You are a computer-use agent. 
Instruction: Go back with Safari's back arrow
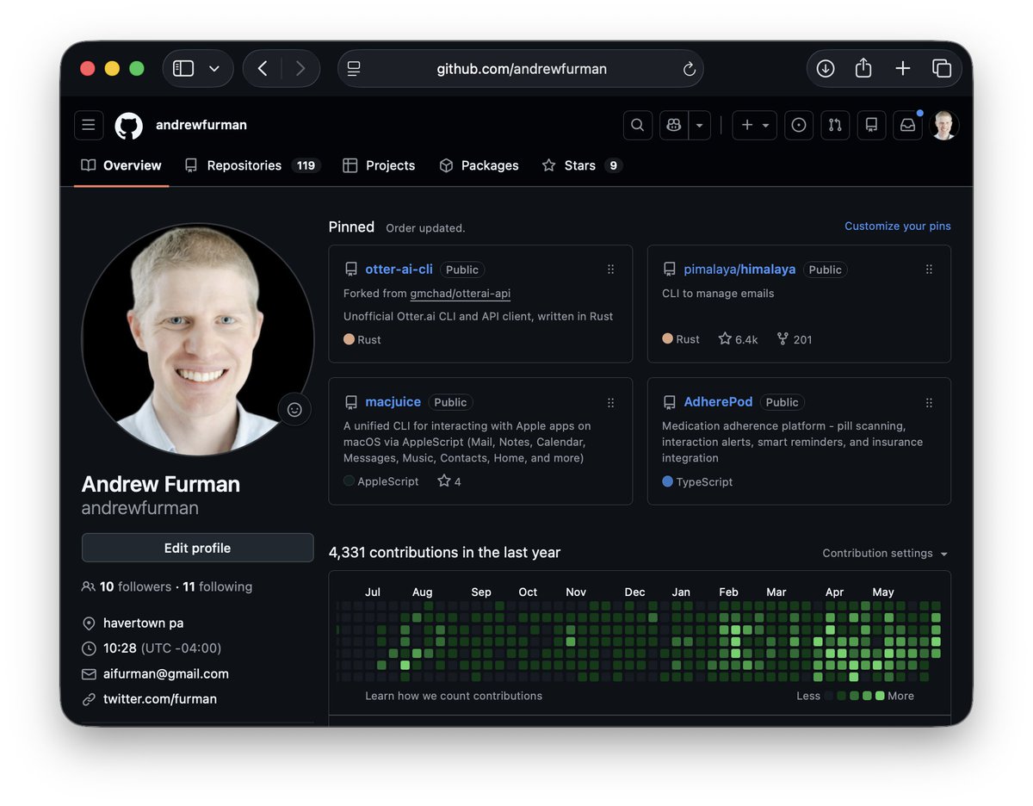pyautogui.click(x=263, y=69)
